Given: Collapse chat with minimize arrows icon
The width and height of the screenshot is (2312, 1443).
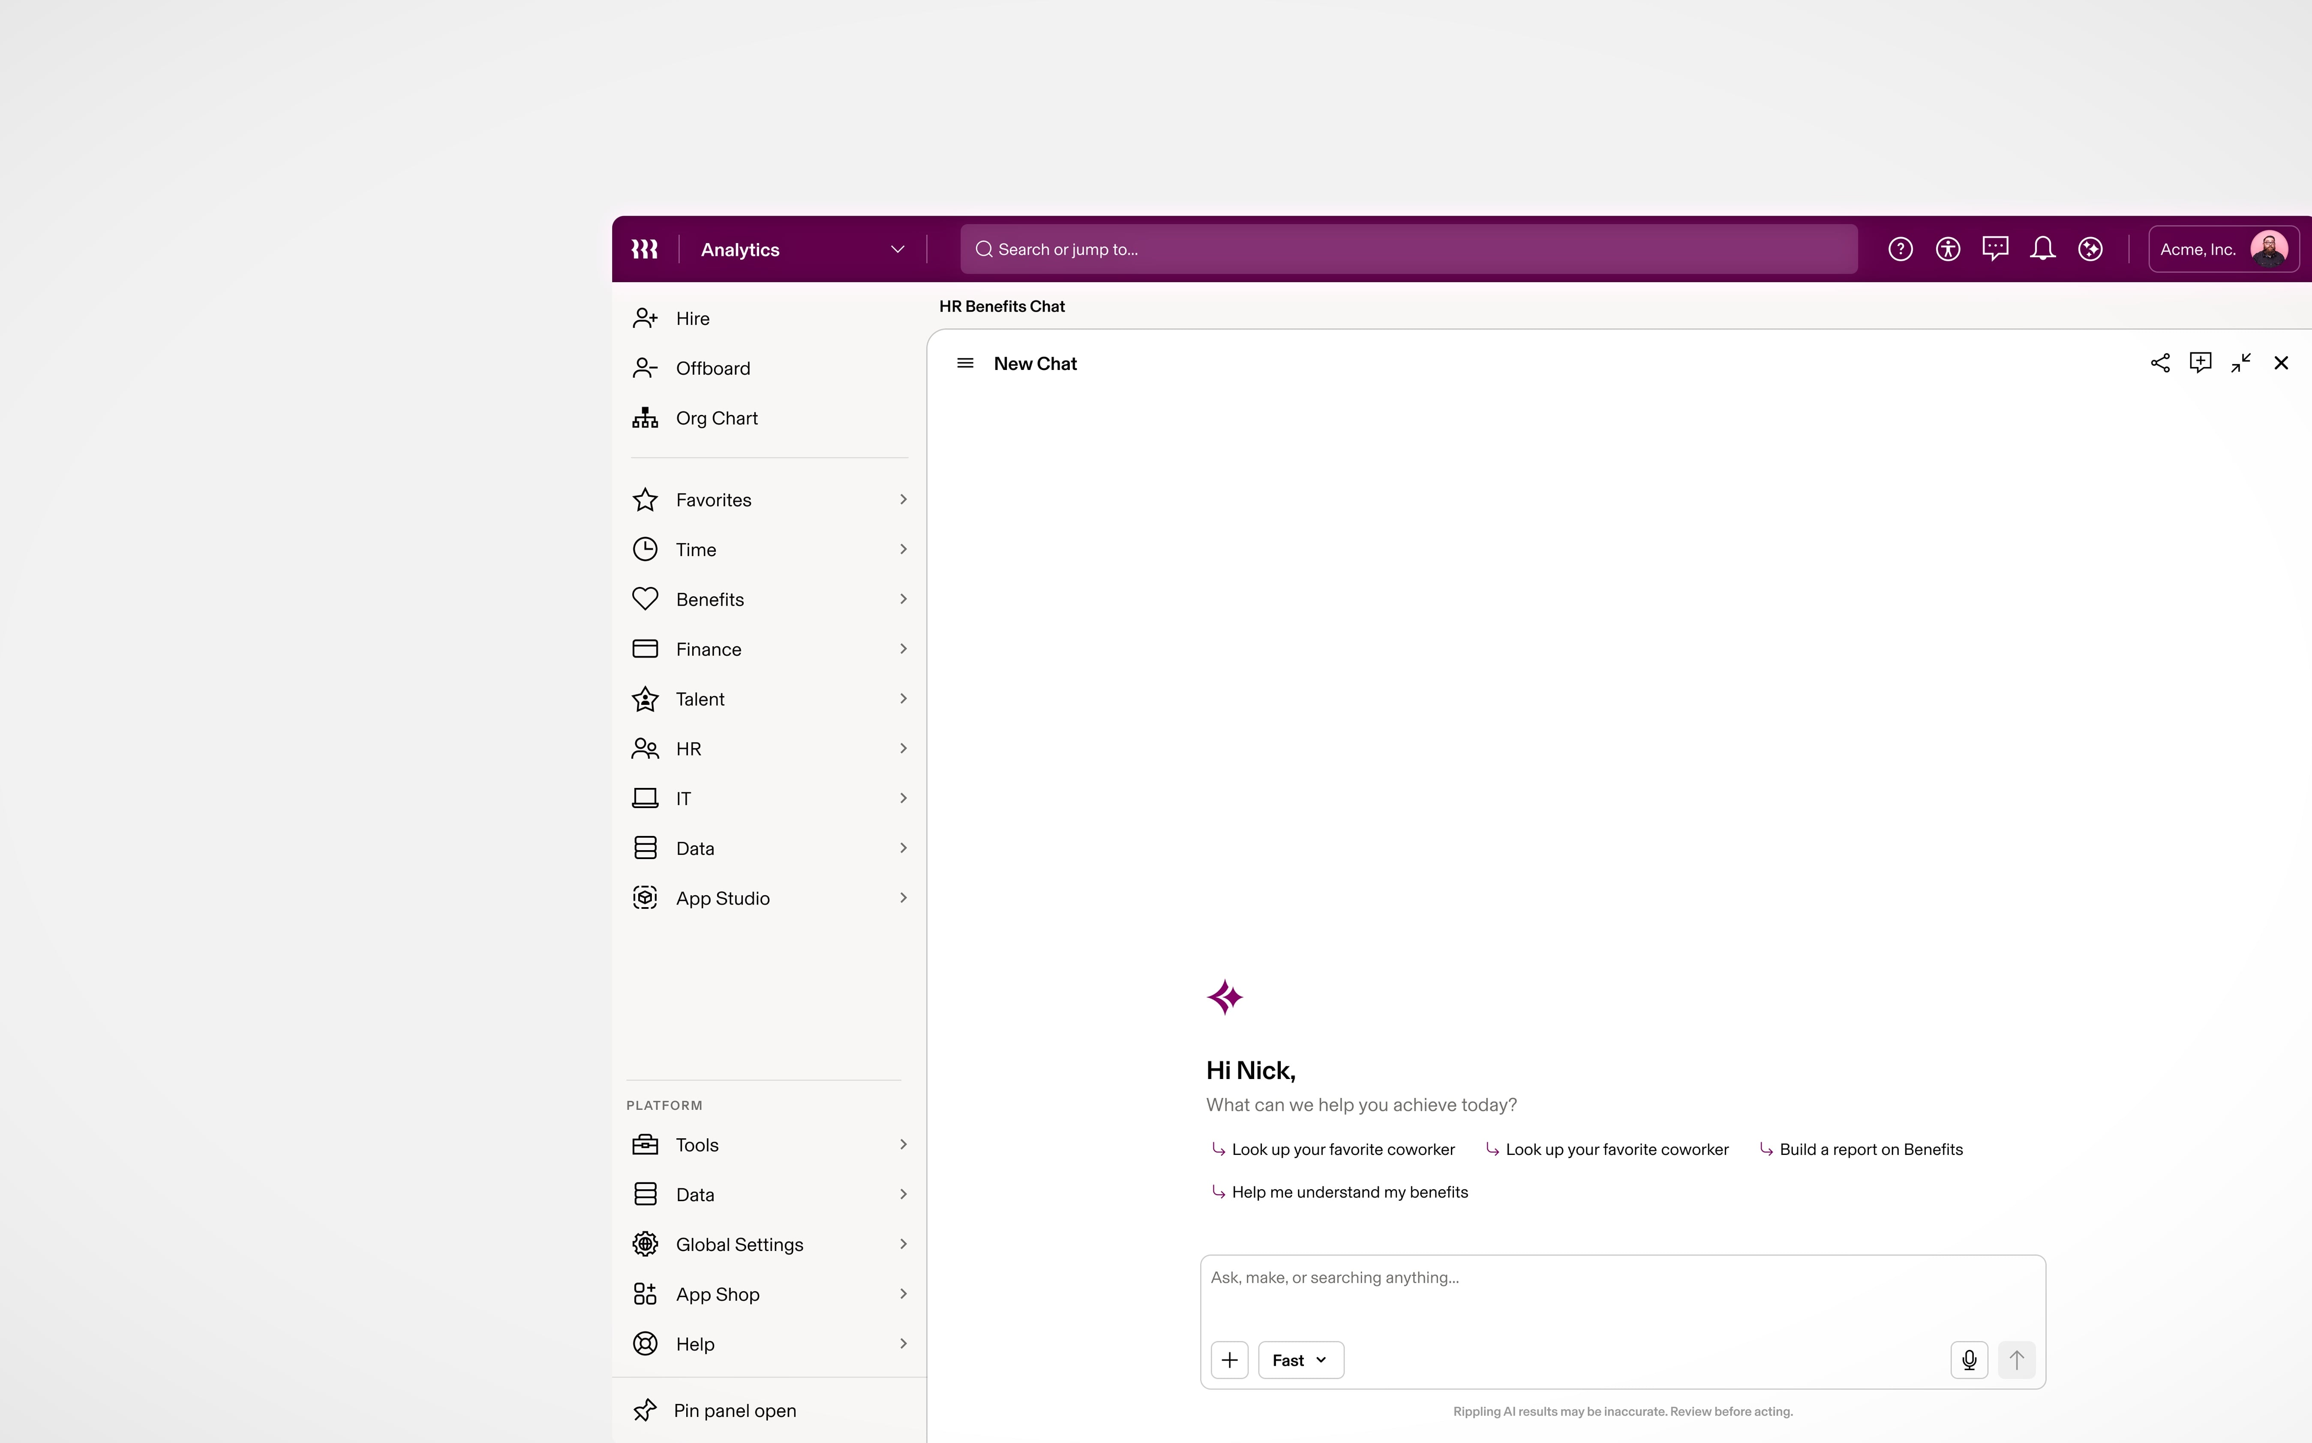Looking at the screenshot, I should click(x=2241, y=363).
